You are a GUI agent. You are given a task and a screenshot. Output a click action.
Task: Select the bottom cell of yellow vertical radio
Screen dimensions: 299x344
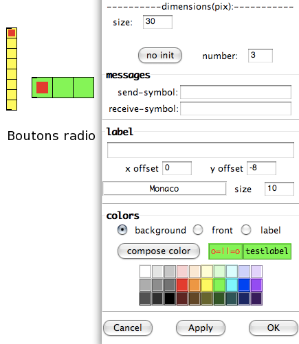pyautogui.click(x=12, y=105)
